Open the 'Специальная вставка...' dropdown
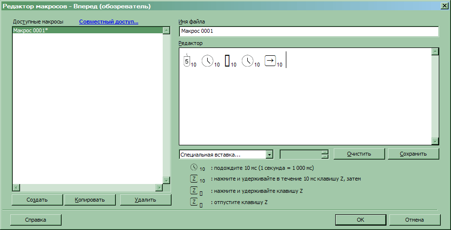Screen dimensions: 451x230 [x=226, y=155]
